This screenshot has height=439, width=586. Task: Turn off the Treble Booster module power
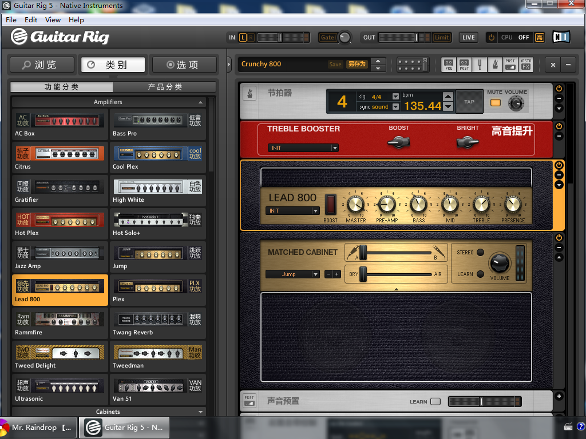[559, 126]
